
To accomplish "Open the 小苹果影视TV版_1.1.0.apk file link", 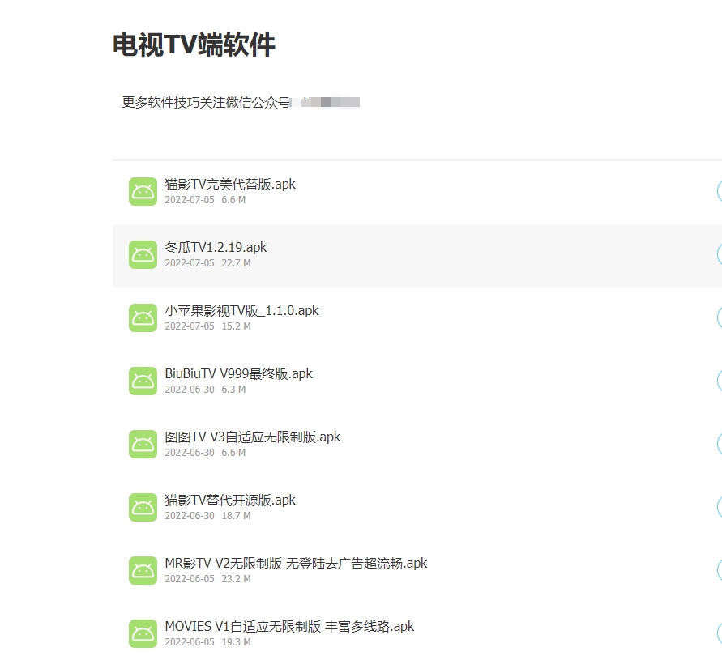I will (241, 310).
